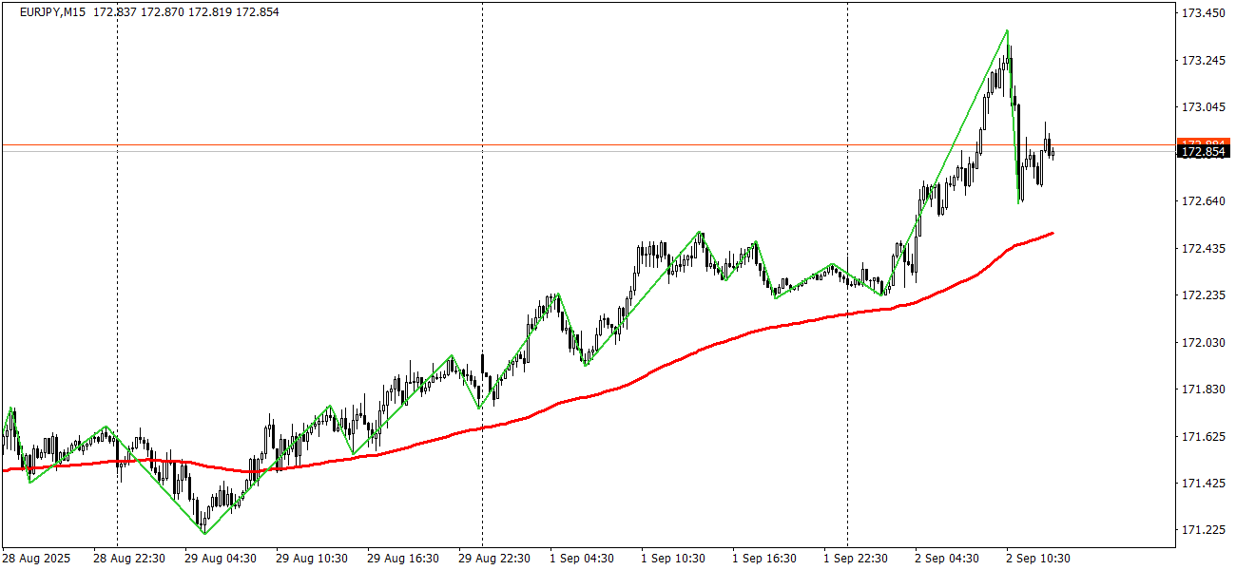Select the low value 172.819 in header

209,11
